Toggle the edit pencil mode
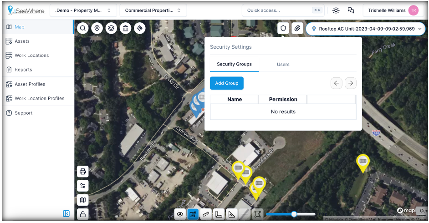 [x=193, y=214]
